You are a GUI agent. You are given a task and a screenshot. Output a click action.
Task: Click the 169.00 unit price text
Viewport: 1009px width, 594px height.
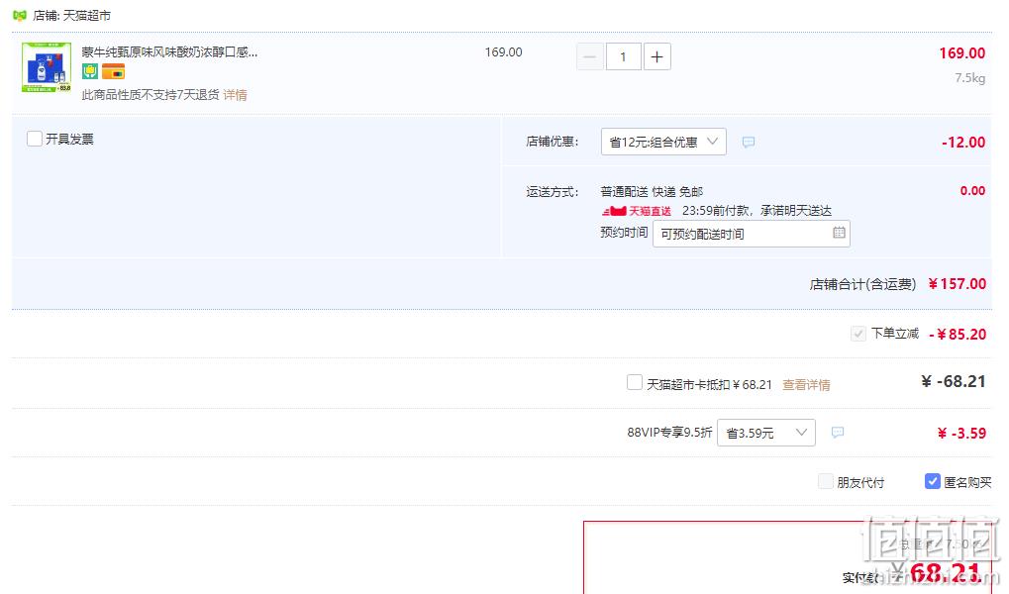pyautogui.click(x=503, y=52)
